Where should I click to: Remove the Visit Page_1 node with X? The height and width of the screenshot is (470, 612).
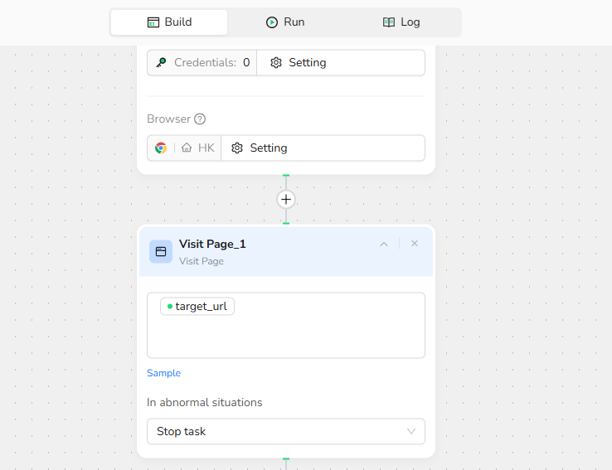415,244
